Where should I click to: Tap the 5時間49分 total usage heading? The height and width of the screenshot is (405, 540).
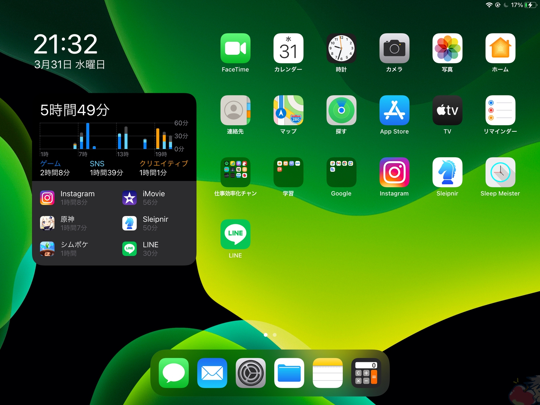tap(75, 110)
